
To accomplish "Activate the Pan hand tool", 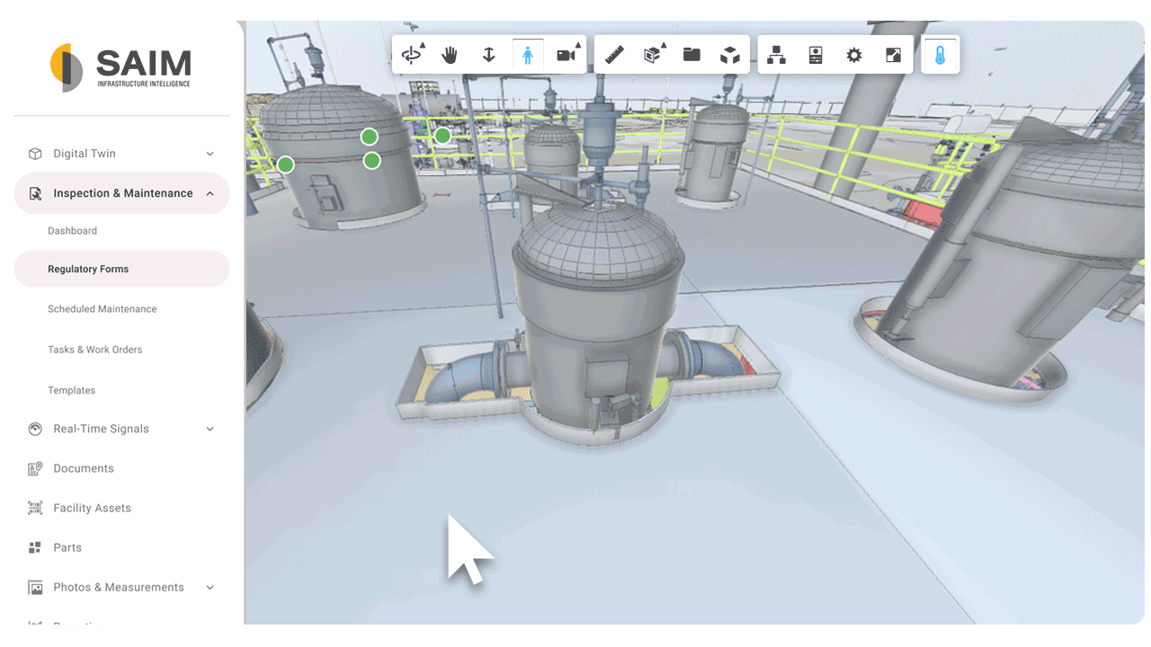I will (450, 55).
